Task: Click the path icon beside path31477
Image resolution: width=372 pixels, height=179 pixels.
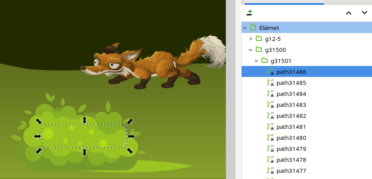Action: click(x=270, y=171)
